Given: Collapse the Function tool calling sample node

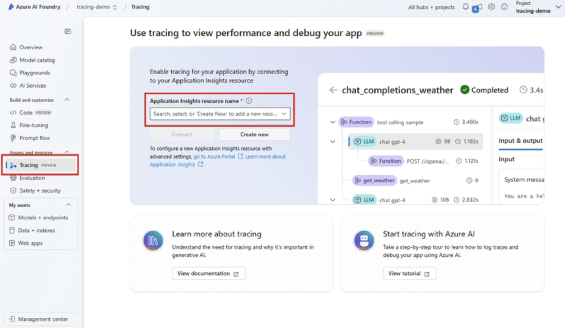Looking at the screenshot, I should (332, 122).
